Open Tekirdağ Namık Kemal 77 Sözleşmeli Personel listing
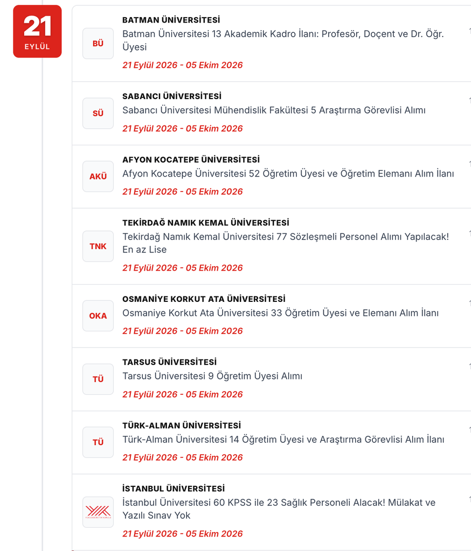Image resolution: width=471 pixels, height=551 pixels. [x=286, y=243]
